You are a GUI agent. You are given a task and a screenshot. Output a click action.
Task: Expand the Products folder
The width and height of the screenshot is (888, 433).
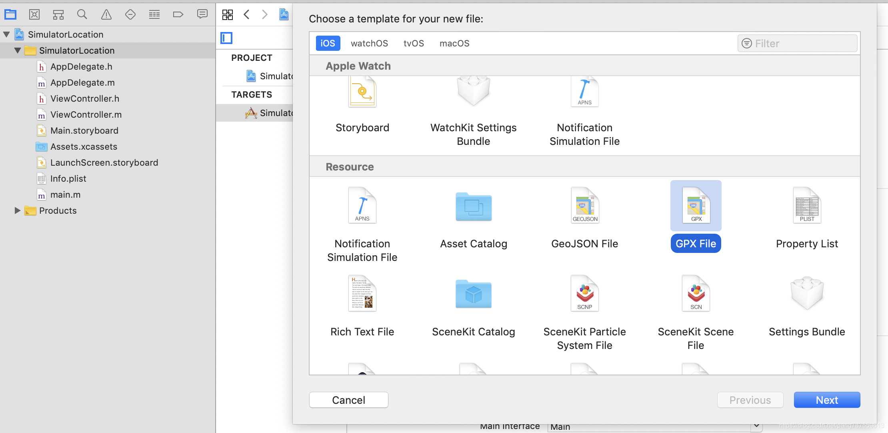point(18,210)
